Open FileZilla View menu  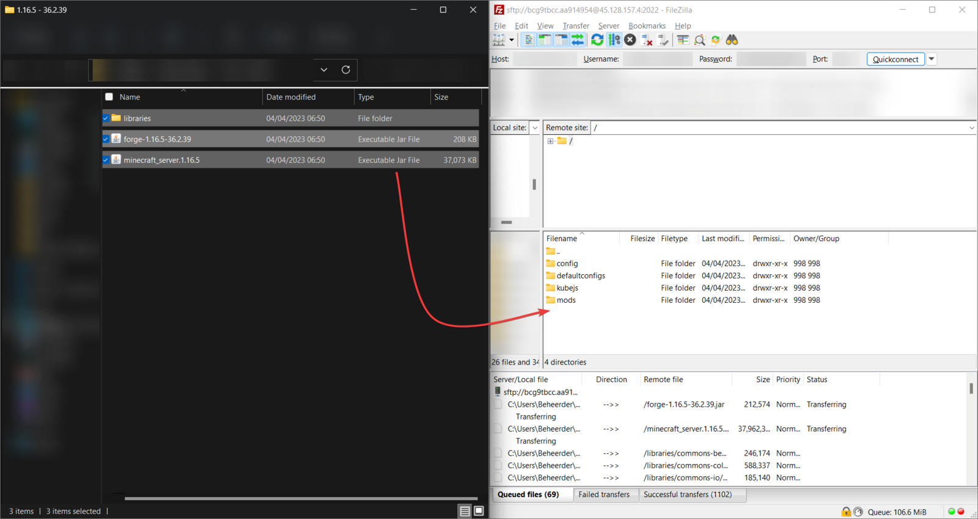click(545, 26)
